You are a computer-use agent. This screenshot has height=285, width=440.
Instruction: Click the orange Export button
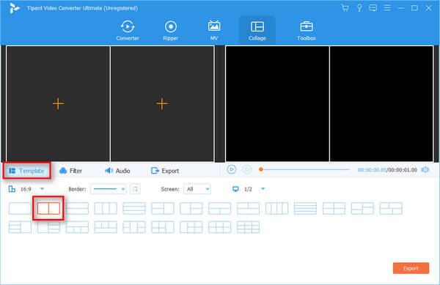pos(411,268)
